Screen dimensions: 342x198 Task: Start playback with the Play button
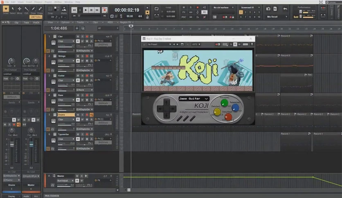[85, 10]
